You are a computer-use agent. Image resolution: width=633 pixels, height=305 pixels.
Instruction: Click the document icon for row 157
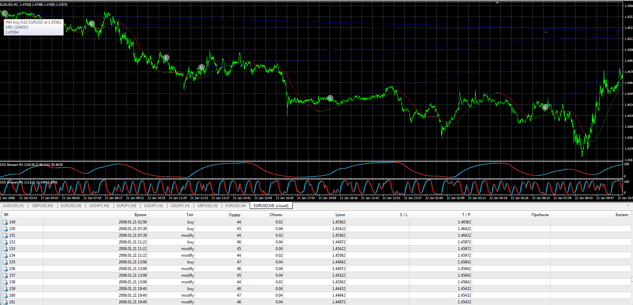pyautogui.click(x=5, y=275)
